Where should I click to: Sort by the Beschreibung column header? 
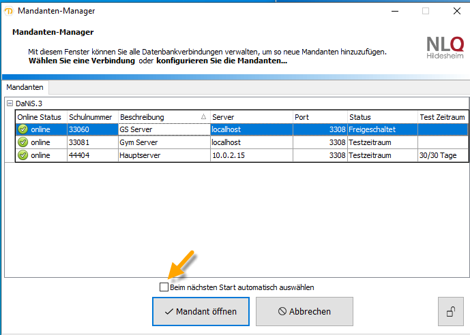click(164, 117)
